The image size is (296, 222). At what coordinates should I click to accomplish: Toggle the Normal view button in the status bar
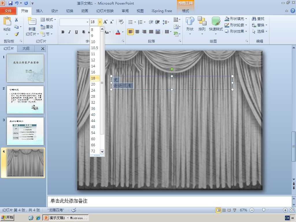[x=219, y=210]
